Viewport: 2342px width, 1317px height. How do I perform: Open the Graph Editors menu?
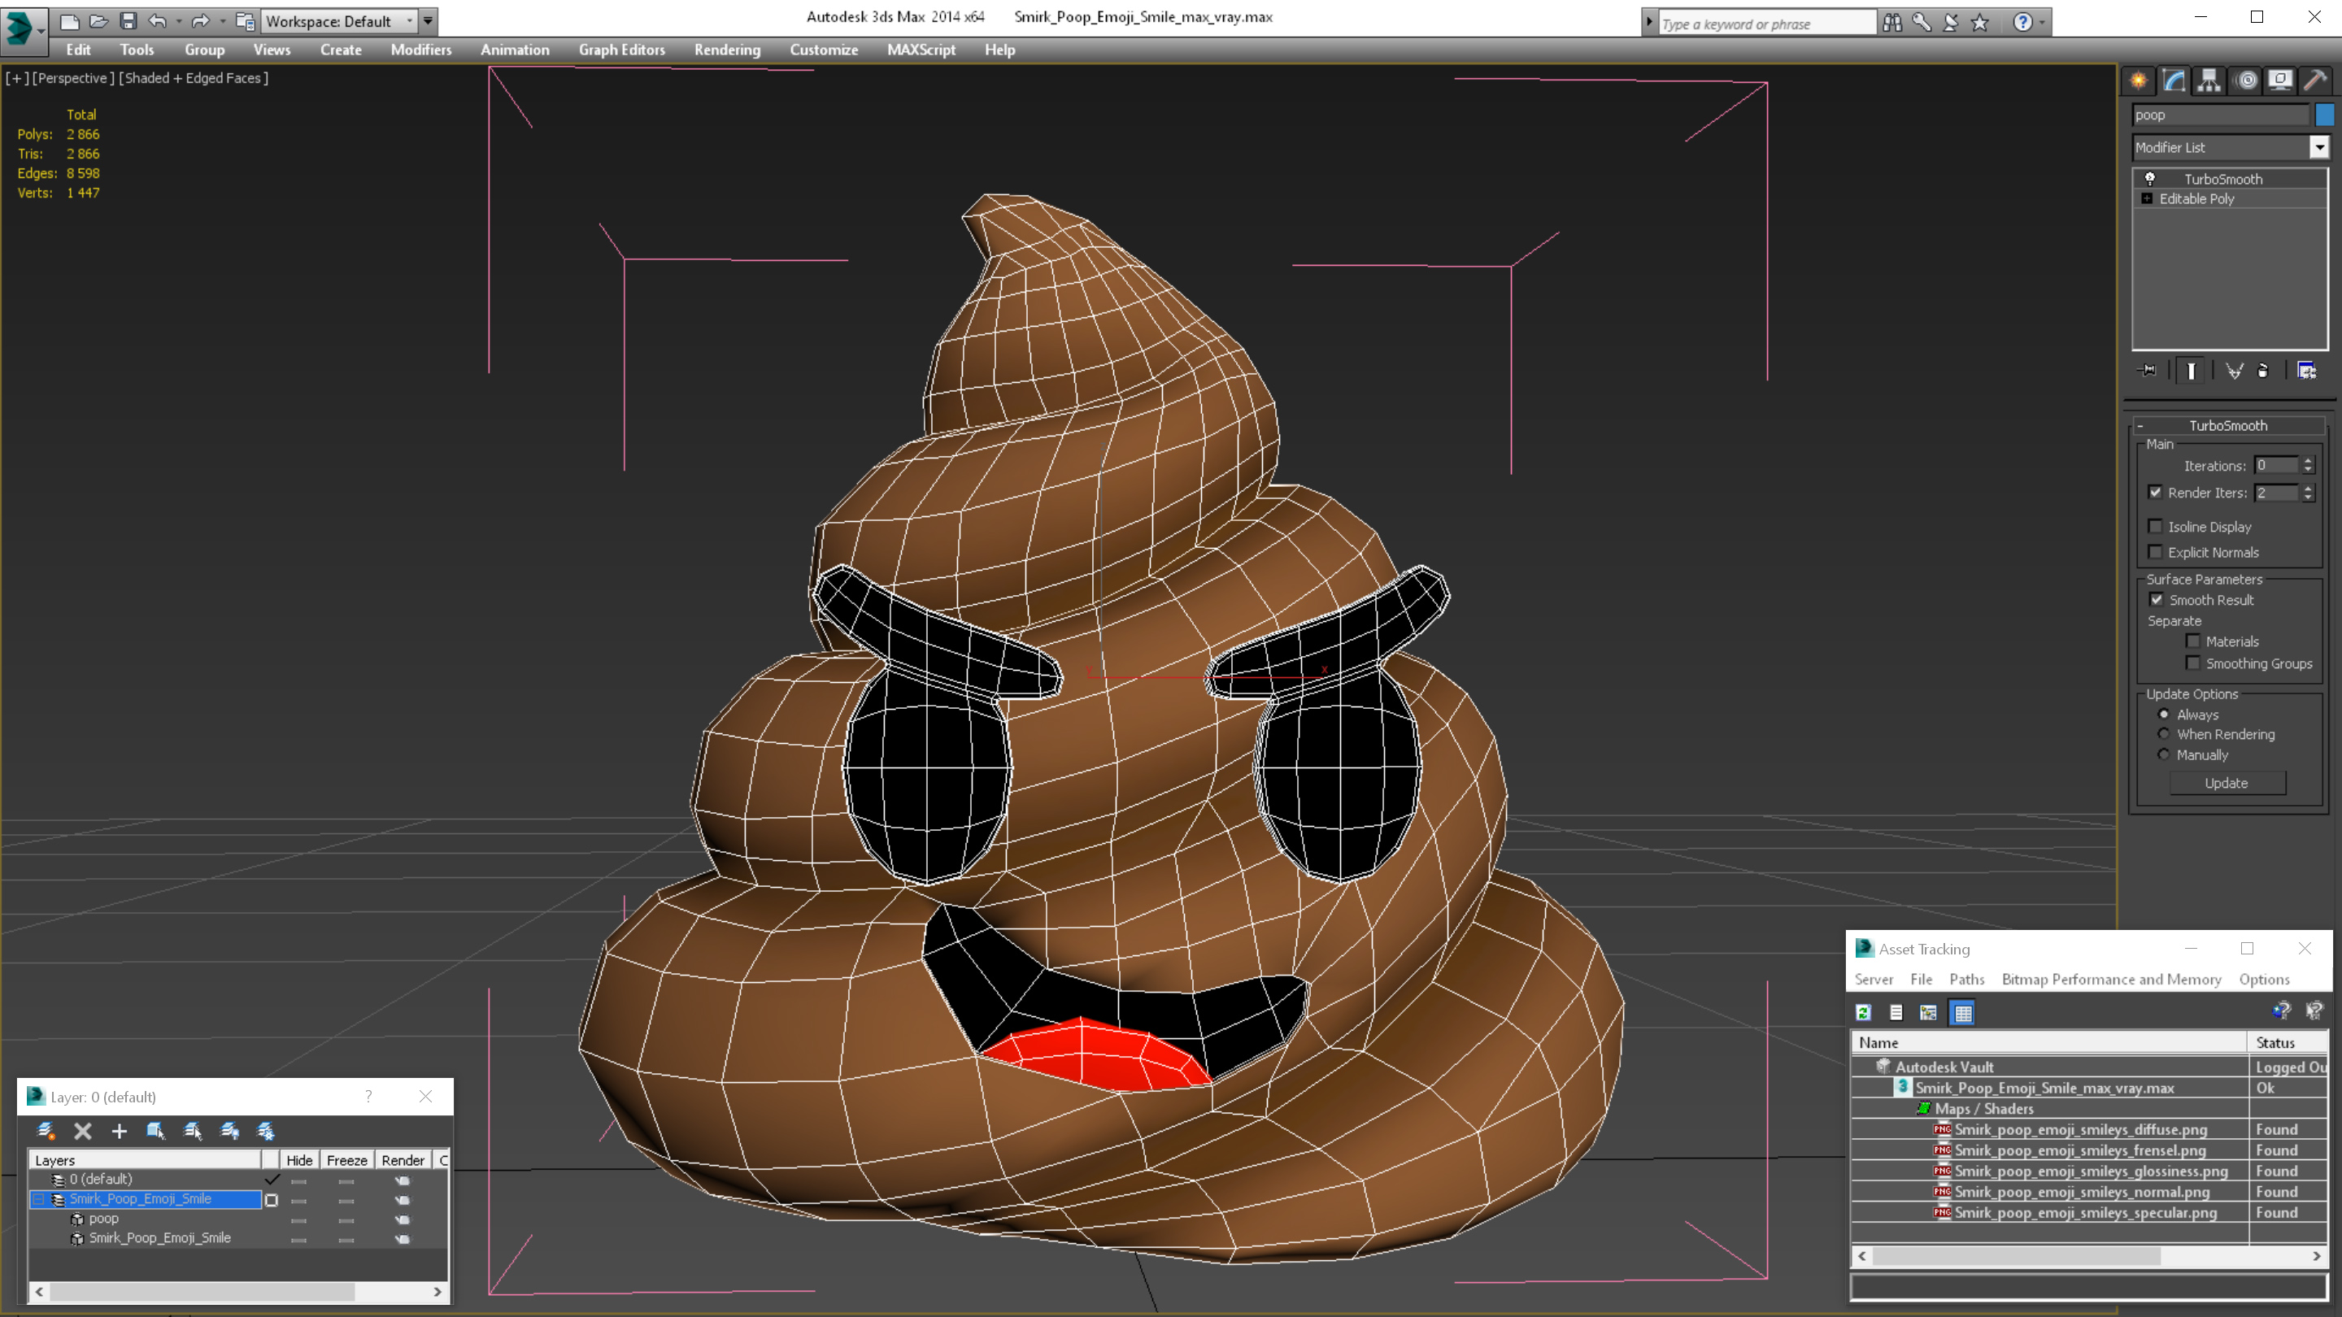tap(622, 50)
